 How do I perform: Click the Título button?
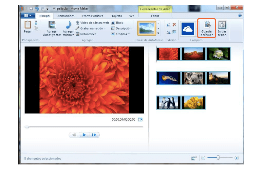[117, 23]
